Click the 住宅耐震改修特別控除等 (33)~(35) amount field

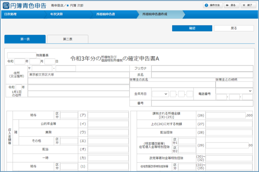click(x=229, y=166)
